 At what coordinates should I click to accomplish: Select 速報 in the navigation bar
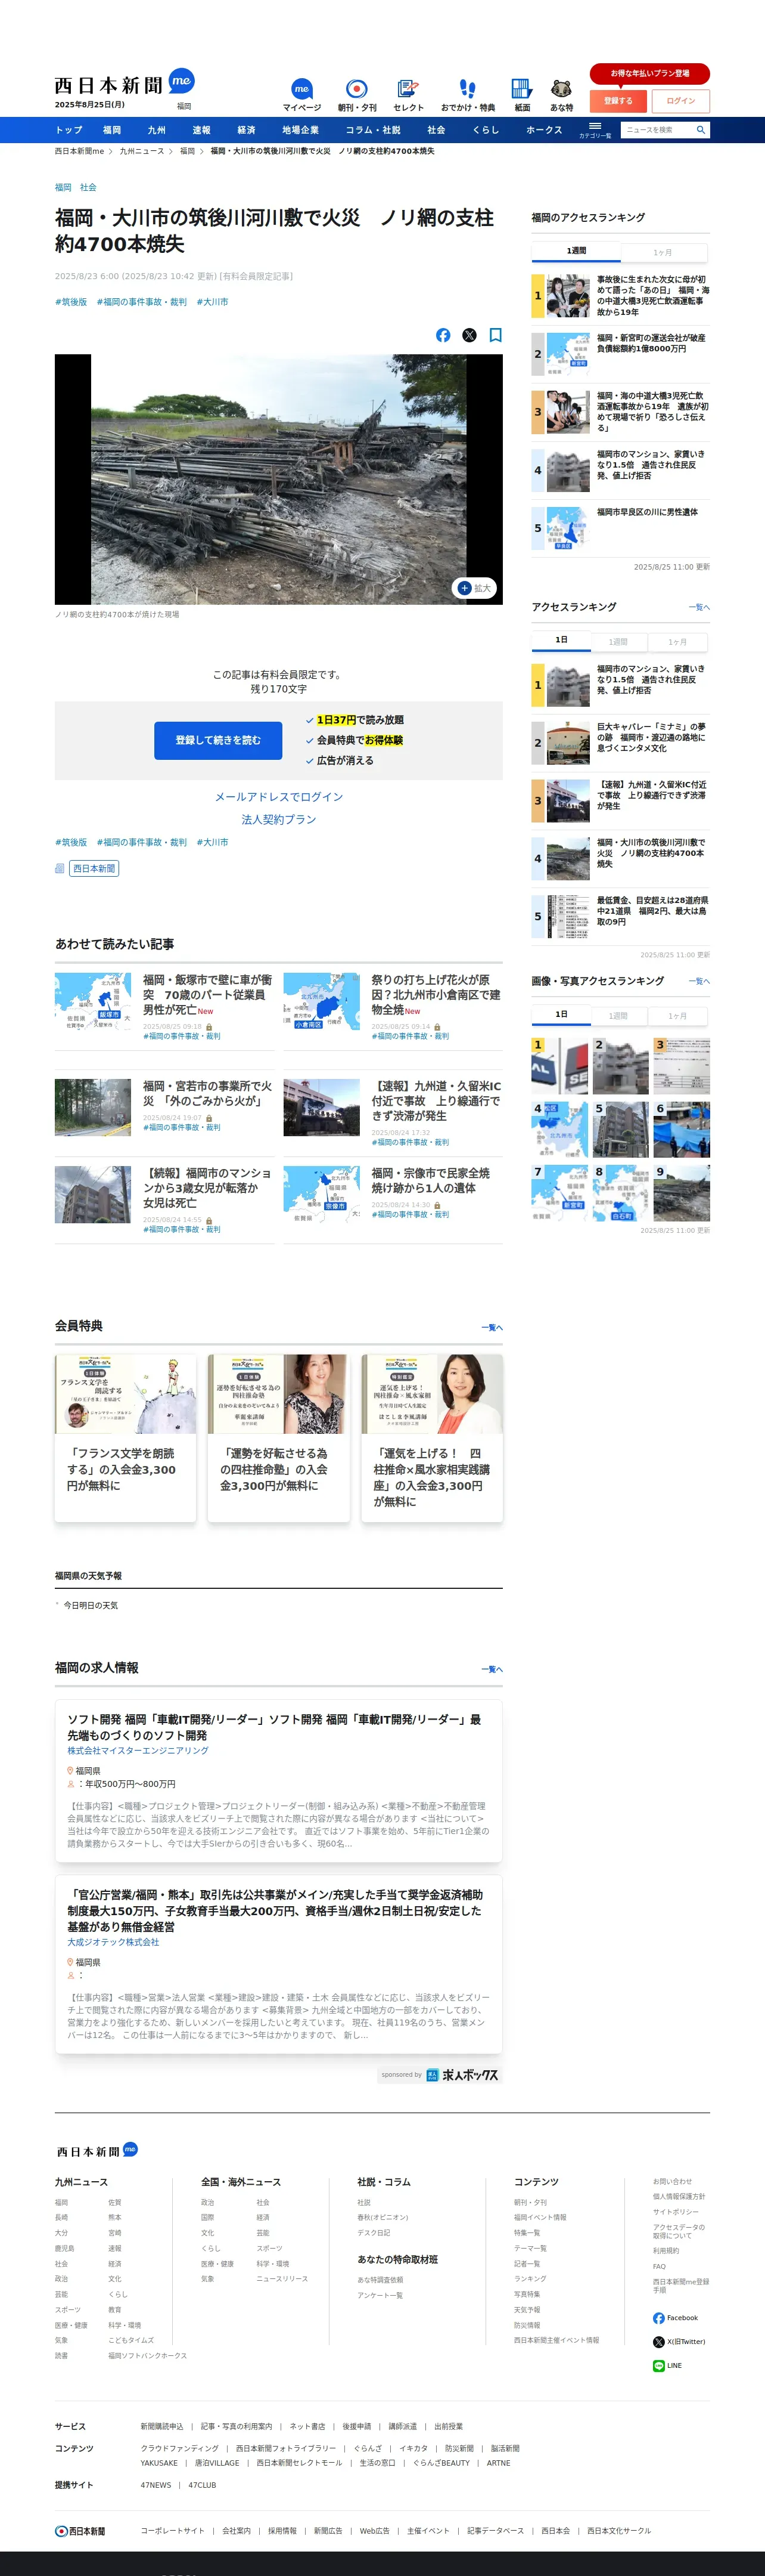202,130
